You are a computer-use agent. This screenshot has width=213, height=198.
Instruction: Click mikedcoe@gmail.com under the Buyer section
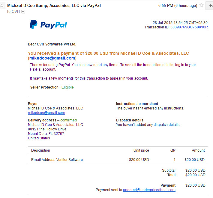[x=46, y=113]
